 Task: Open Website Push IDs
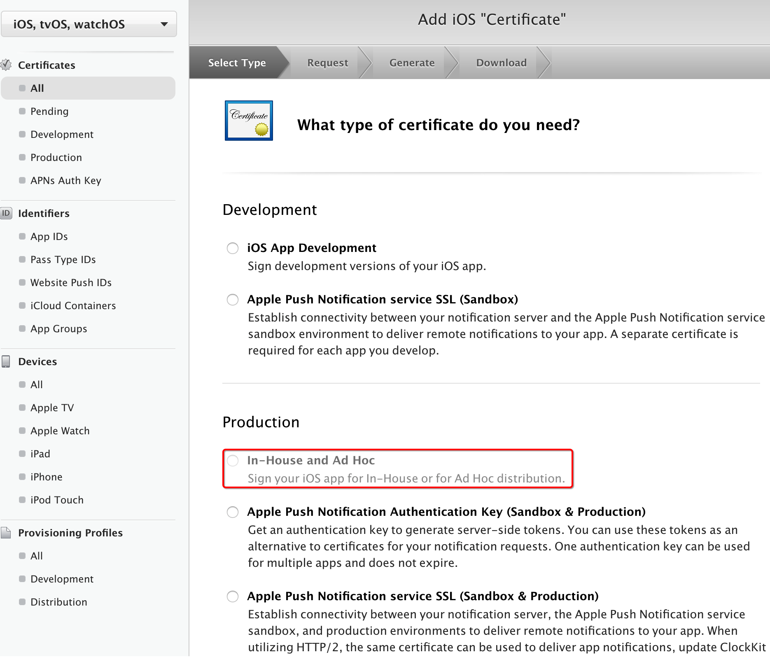71,282
